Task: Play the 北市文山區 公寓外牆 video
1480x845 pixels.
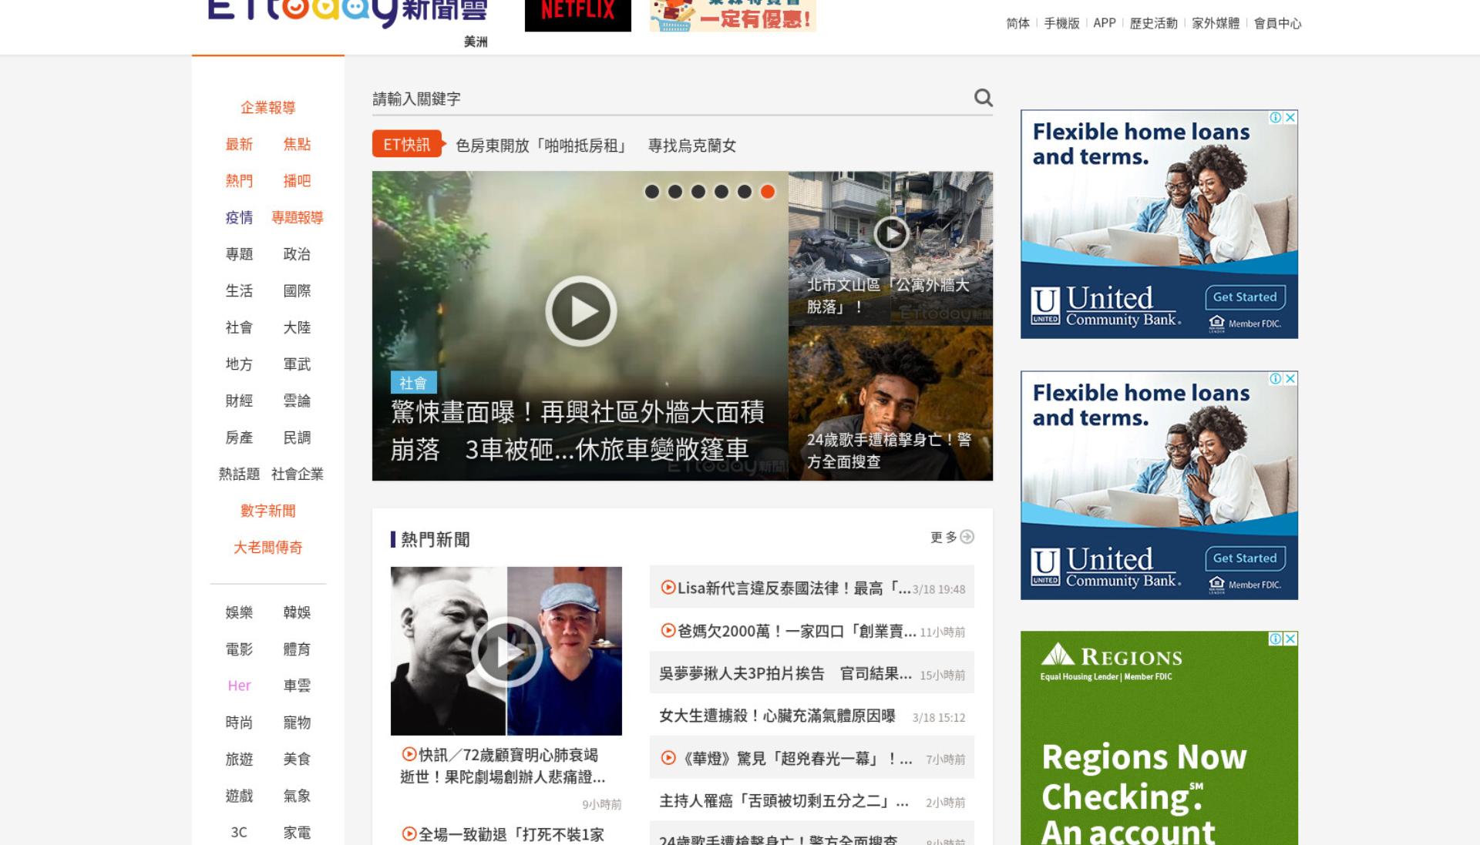Action: click(891, 233)
